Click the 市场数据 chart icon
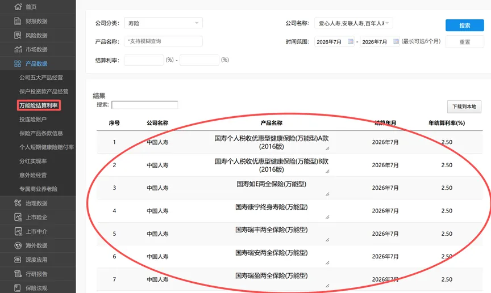Viewport: 491px width, 293px height. point(18,49)
